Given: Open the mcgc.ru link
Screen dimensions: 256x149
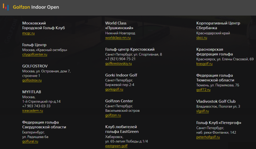Looking at the screenshot, I should coord(29,33).
